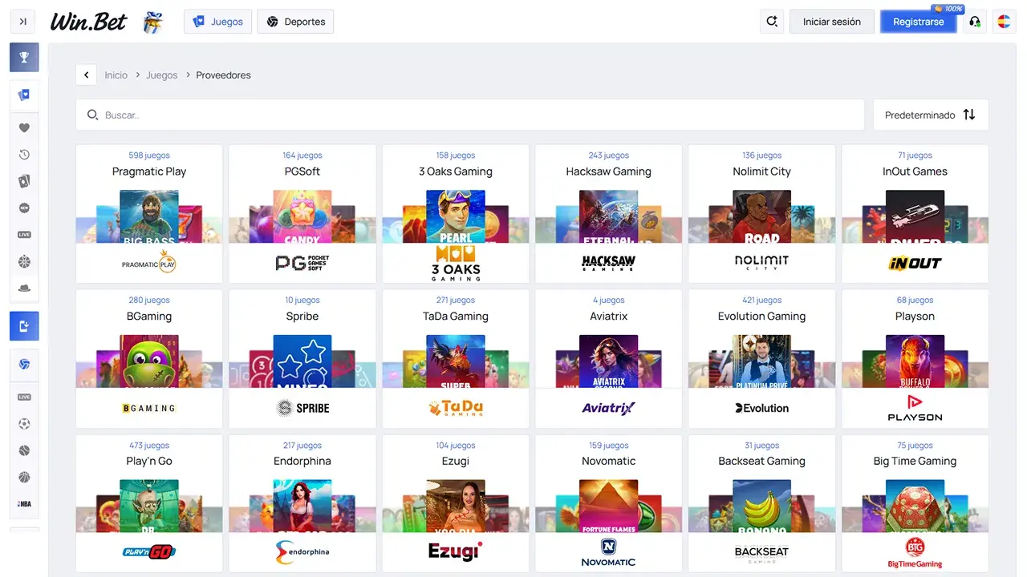The image size is (1027, 577).
Task: Focus the Buscar search field
Action: coord(470,115)
